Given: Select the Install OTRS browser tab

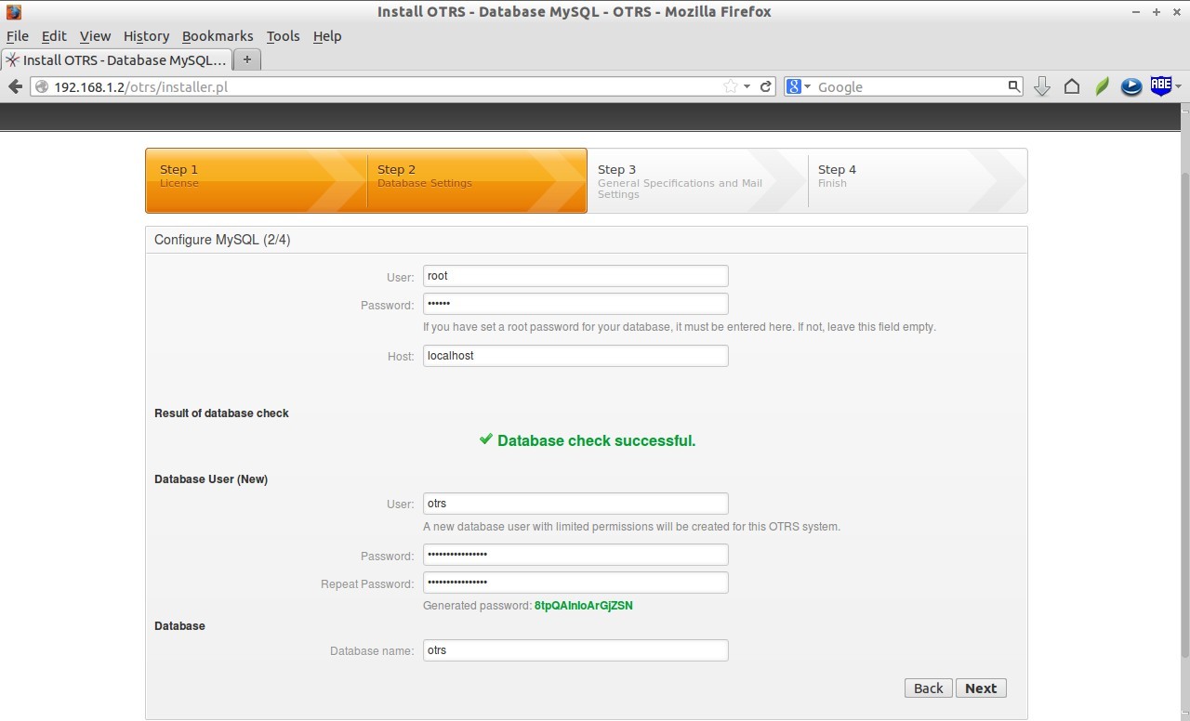Looking at the screenshot, I should (x=116, y=59).
